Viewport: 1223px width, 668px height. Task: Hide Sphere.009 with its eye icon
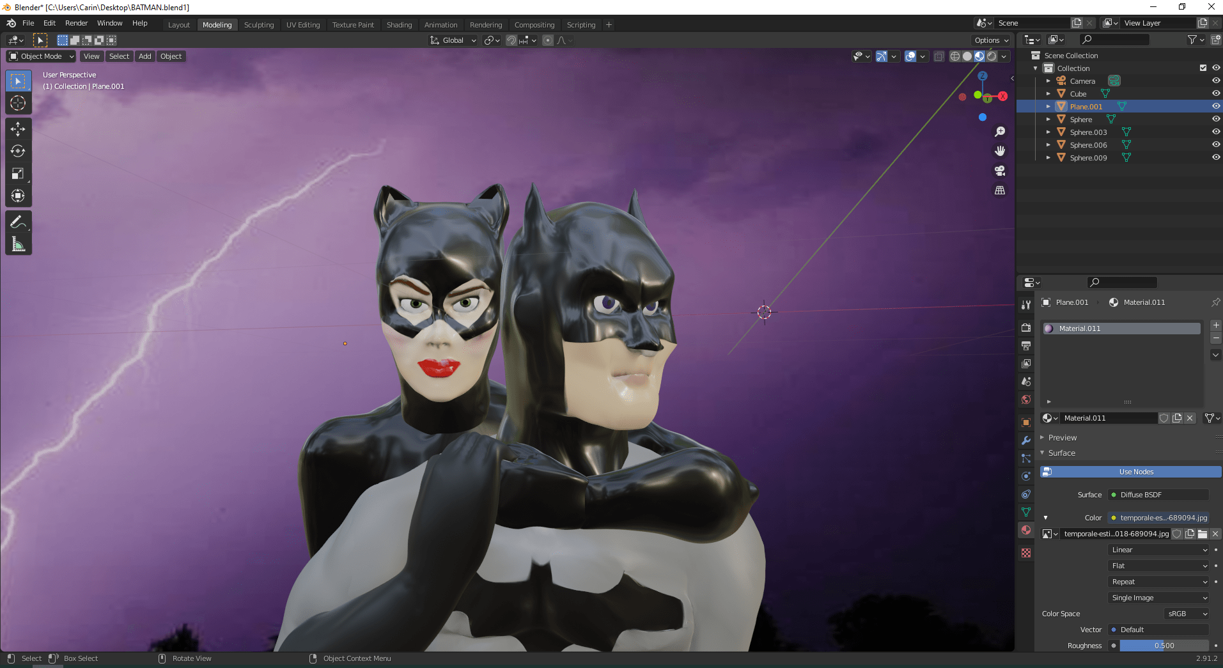pyautogui.click(x=1216, y=158)
